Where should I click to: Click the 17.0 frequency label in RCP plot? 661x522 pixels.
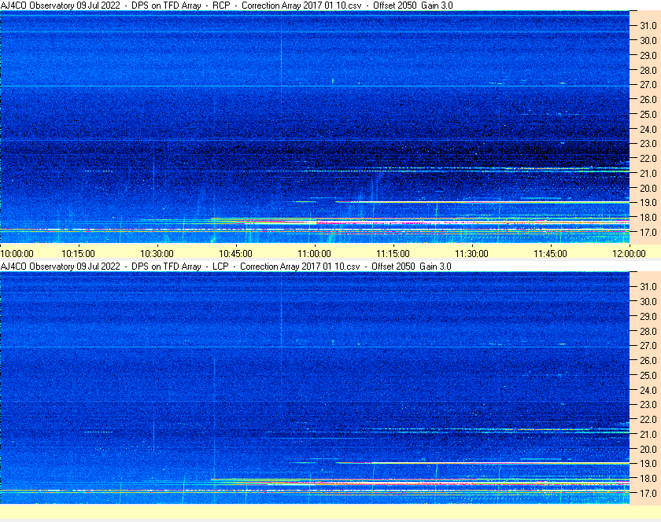pos(648,233)
